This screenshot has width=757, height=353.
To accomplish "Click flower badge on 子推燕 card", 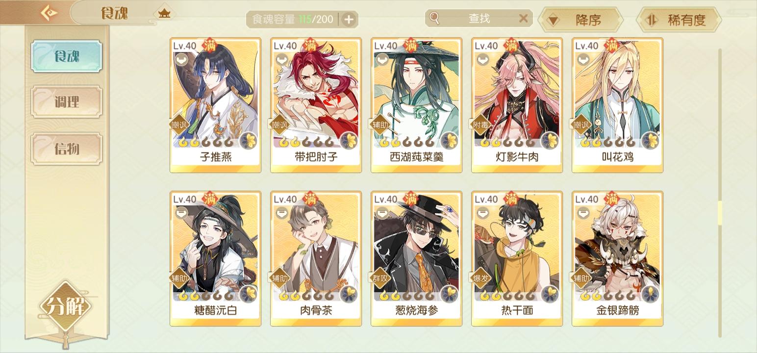I will (x=250, y=141).
